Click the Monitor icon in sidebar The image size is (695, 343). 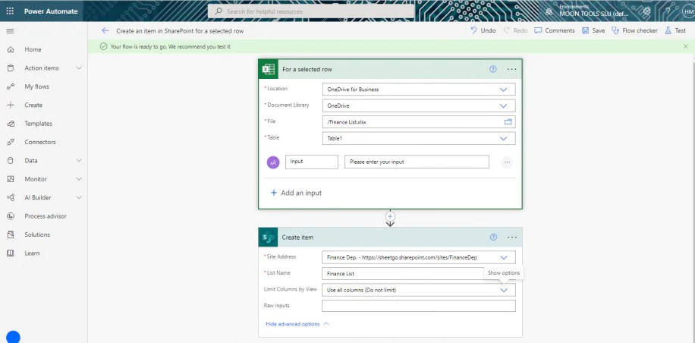[x=11, y=180]
